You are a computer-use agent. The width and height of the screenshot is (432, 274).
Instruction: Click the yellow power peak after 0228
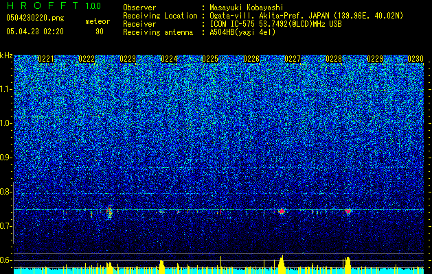click(348, 265)
